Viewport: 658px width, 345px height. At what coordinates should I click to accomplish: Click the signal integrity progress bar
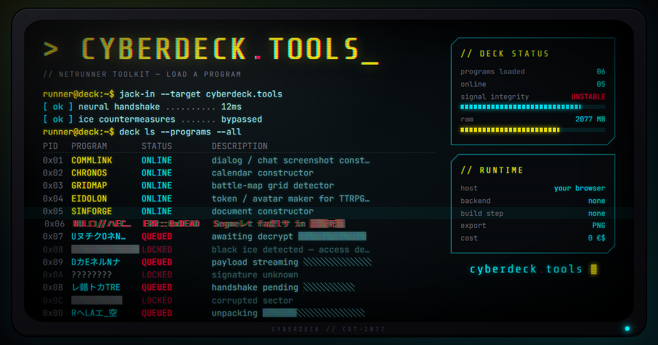click(533, 107)
